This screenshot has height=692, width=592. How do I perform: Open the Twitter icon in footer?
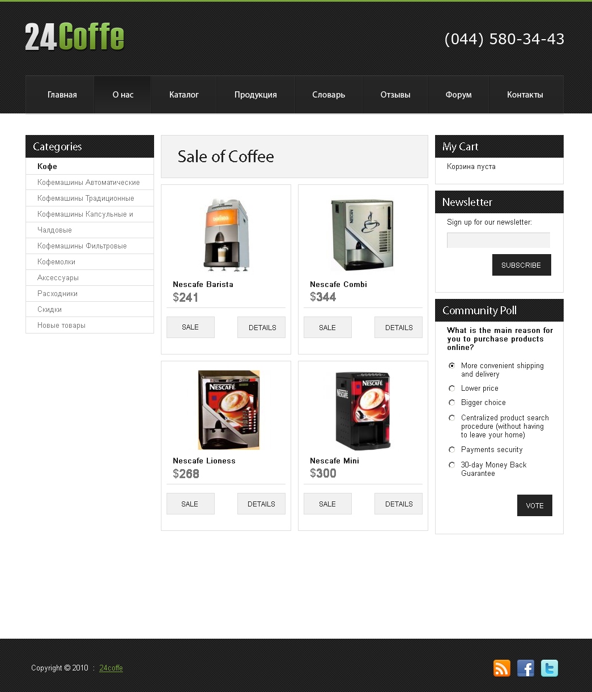[550, 668]
